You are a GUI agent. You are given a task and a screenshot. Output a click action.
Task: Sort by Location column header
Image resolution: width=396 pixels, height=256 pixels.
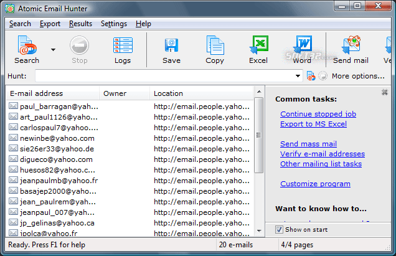[202, 93]
